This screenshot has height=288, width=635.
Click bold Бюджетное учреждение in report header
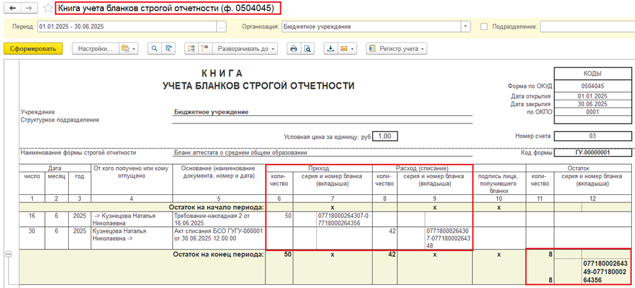point(211,113)
